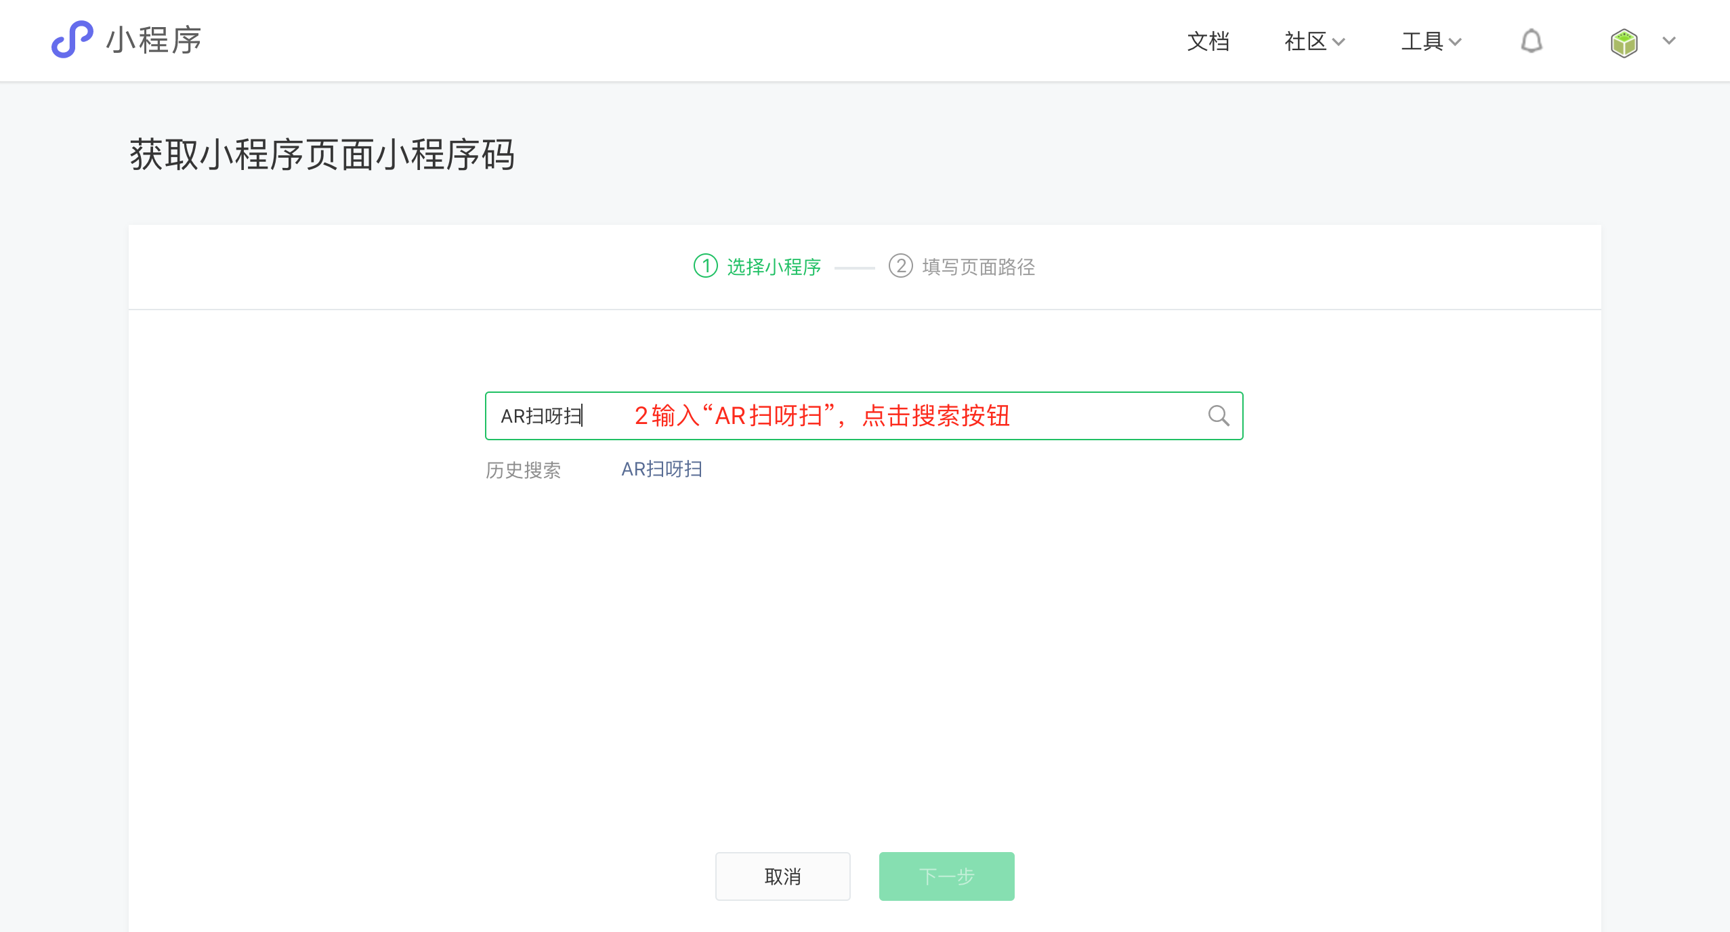Click the step 1 circle icon

coord(705,266)
